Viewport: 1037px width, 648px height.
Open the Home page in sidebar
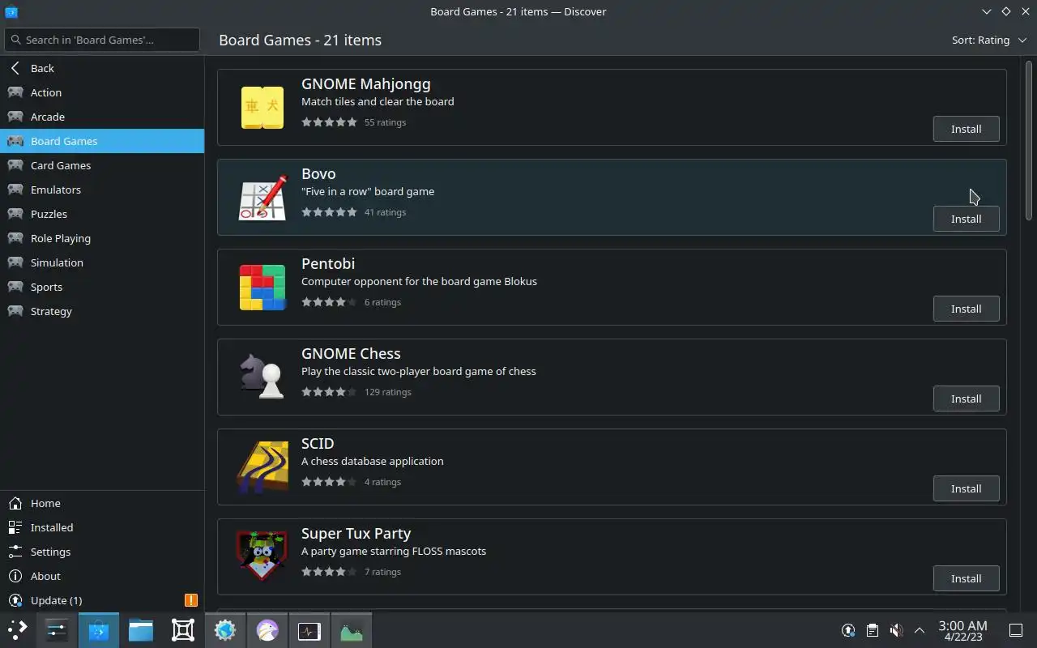[102, 503]
